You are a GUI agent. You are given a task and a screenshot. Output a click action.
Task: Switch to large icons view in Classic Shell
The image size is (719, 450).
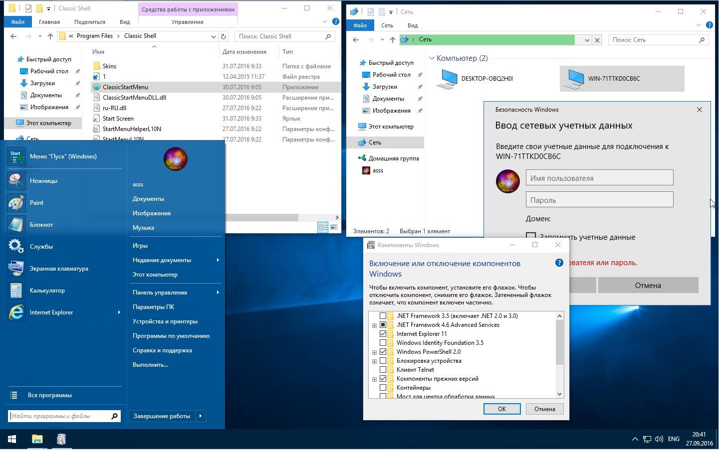point(334,227)
